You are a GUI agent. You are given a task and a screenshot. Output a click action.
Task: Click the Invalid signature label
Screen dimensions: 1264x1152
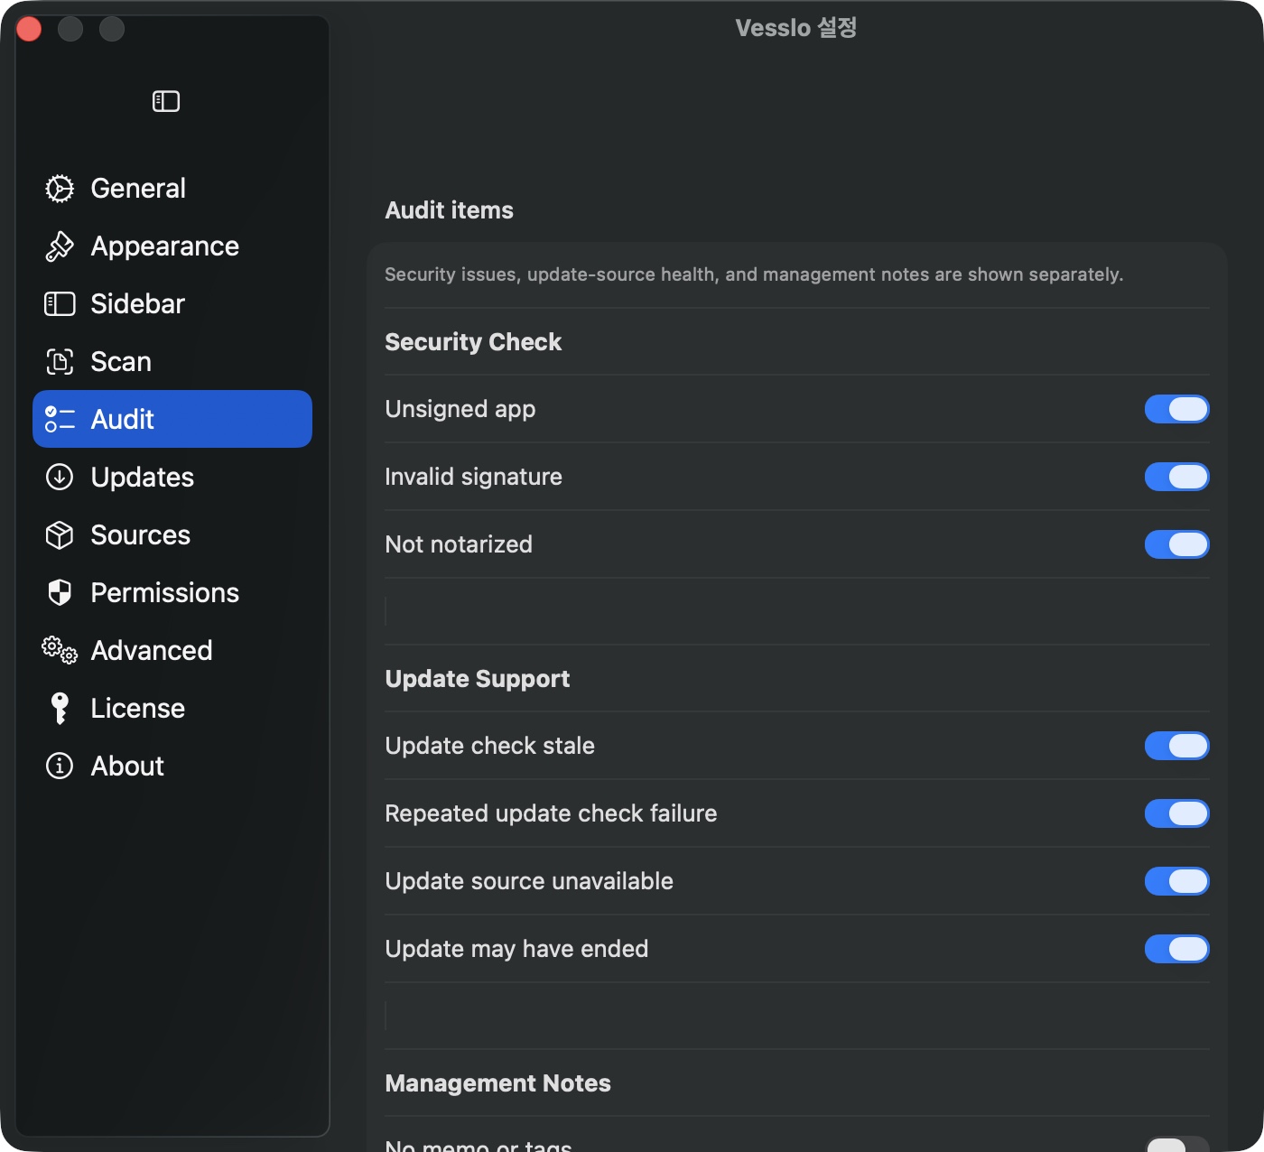click(473, 477)
